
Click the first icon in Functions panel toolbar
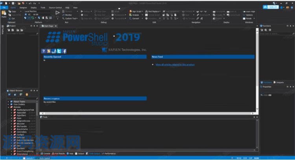coord(262,30)
